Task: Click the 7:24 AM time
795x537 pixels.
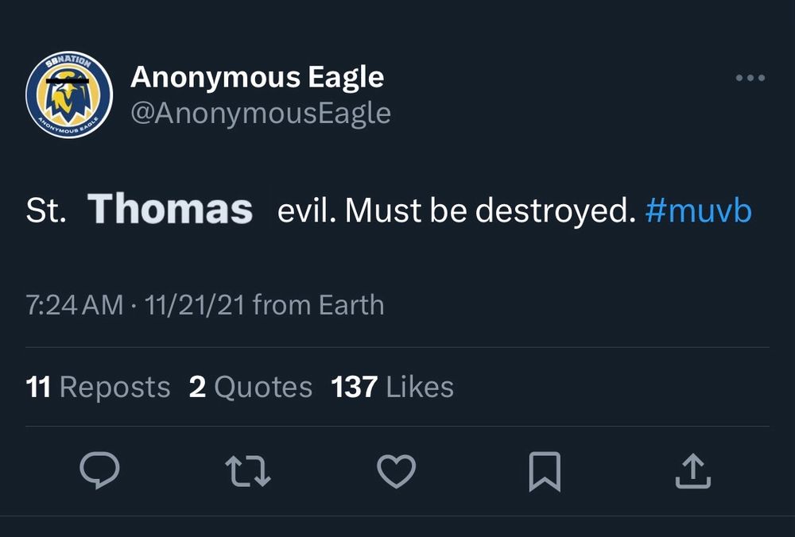Action: coord(75,305)
